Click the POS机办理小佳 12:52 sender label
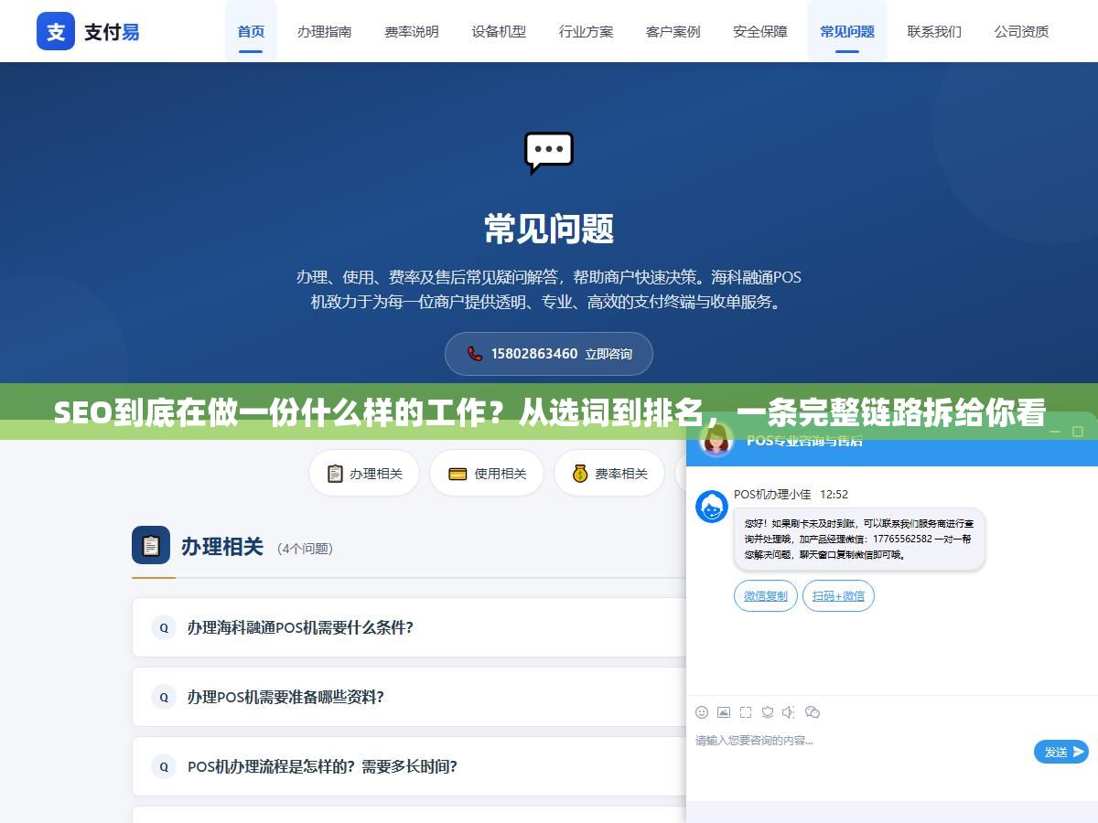 point(791,494)
